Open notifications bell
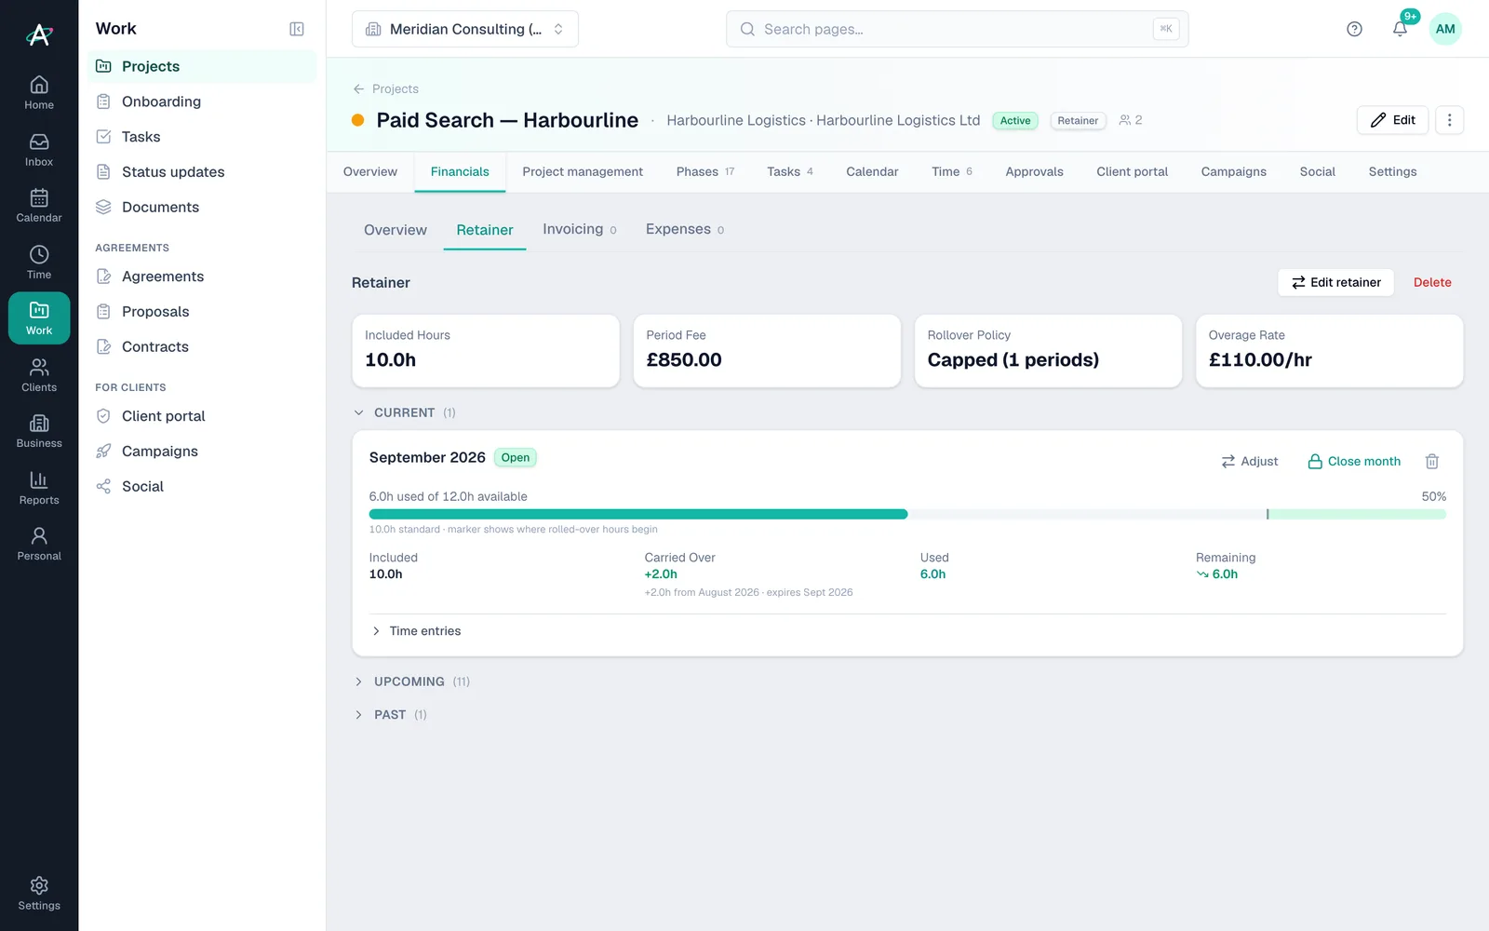Screen dimensions: 1489x931 coord(1400,29)
